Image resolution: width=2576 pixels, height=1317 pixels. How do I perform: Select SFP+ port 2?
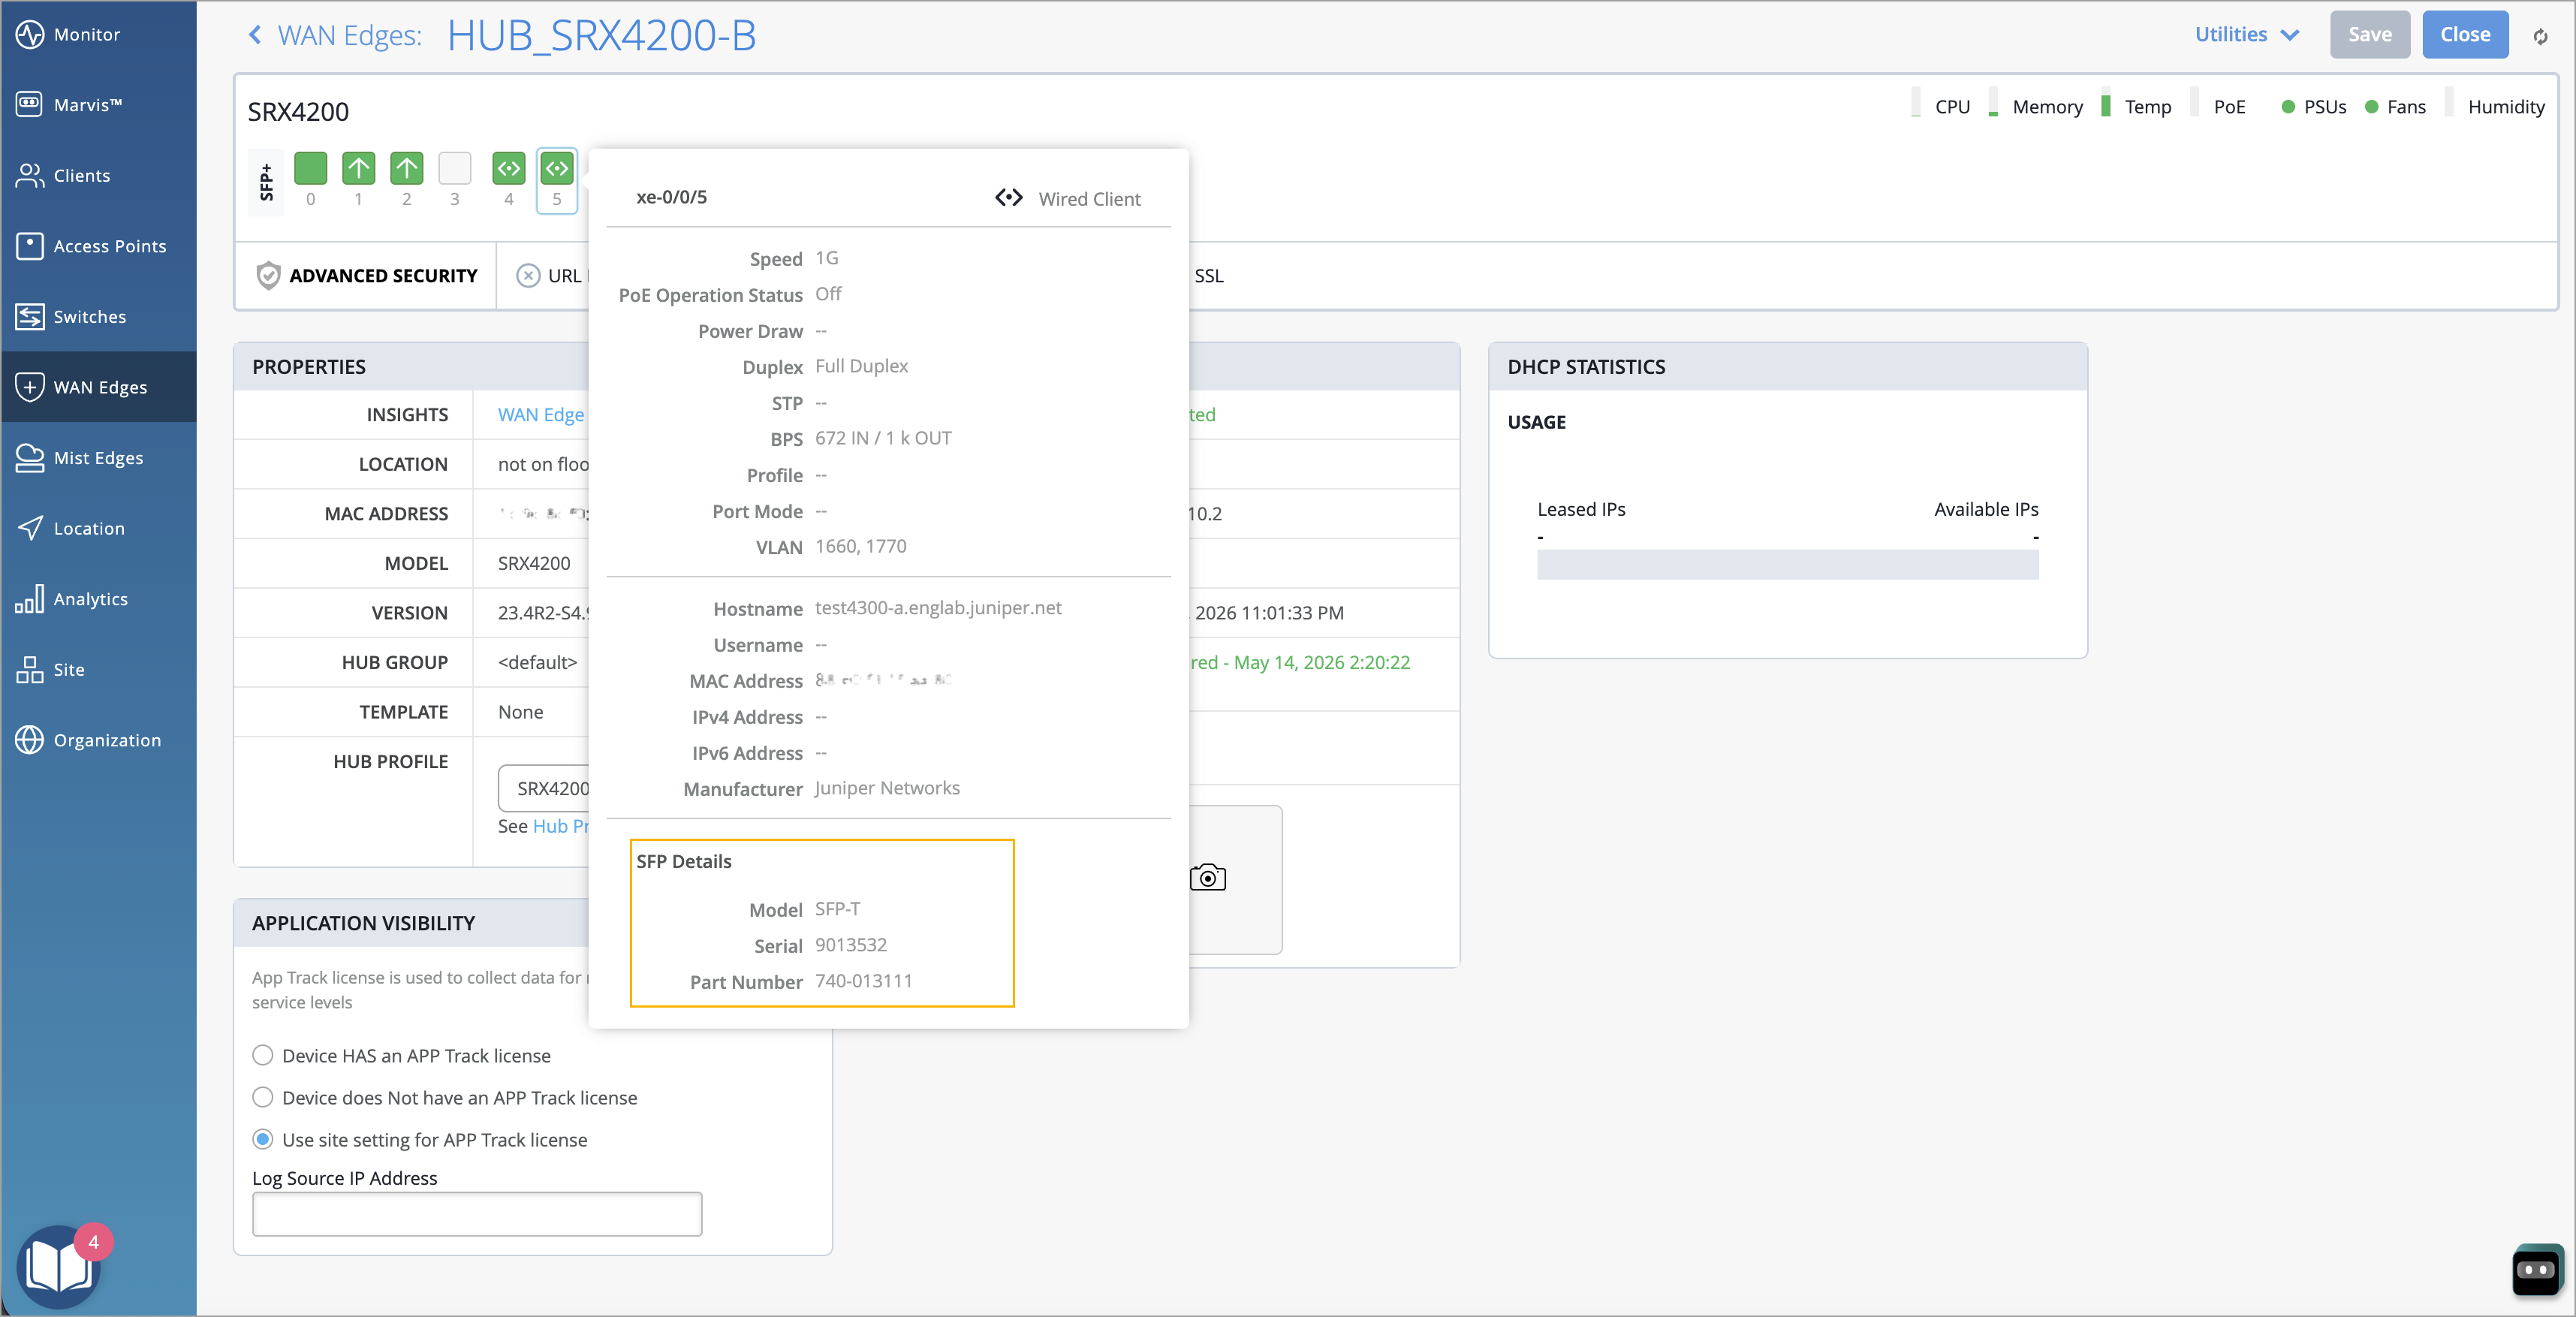406,168
